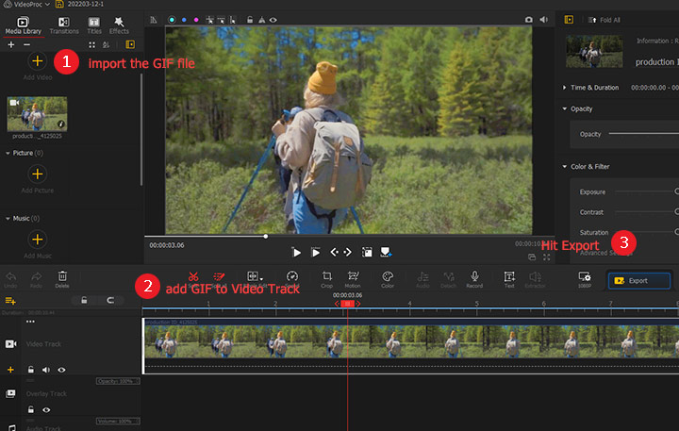Collapse the Color & Filter section
Screen dimensions: 679x431
564,167
